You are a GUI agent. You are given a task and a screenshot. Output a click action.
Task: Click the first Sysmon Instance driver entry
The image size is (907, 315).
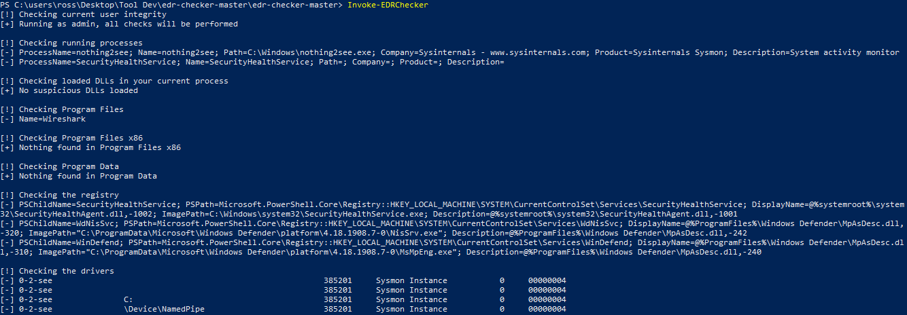coord(411,280)
